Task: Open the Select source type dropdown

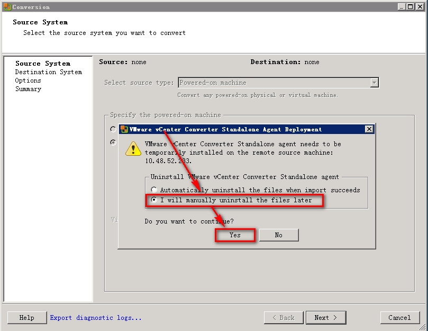Action: click(x=278, y=83)
